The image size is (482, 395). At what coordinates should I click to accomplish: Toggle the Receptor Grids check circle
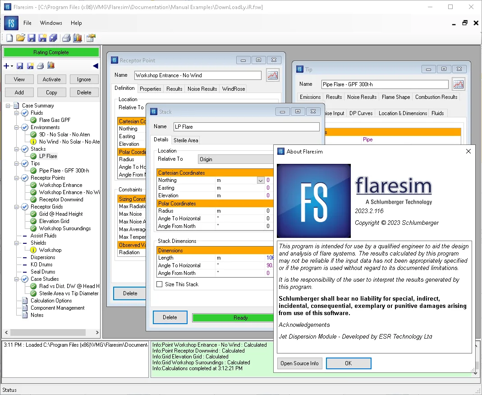coord(25,207)
